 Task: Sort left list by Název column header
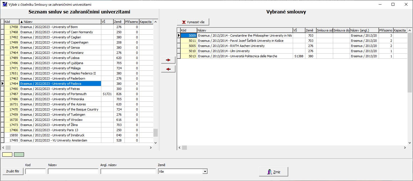tap(60, 22)
